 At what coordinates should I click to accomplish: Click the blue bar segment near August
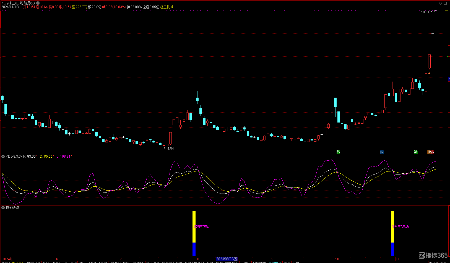(x=194, y=249)
